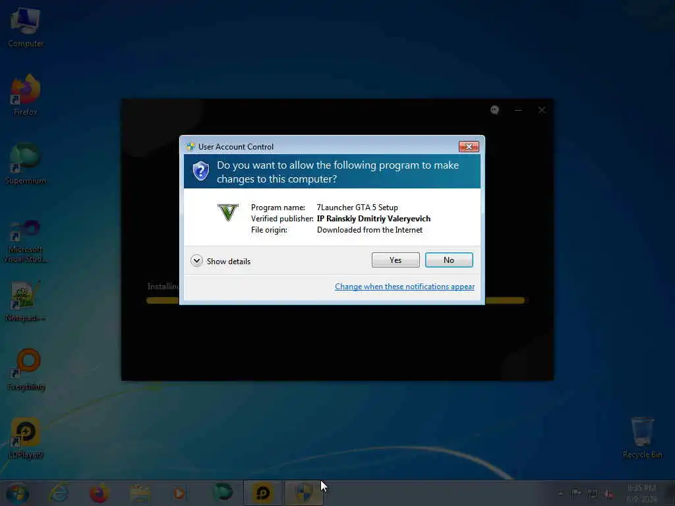Click Yes to allow 7Launcher GTA 5 Setup
Screen dimensions: 675x506
[x=396, y=260]
